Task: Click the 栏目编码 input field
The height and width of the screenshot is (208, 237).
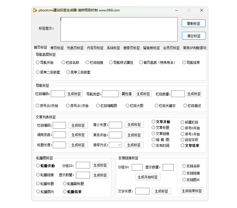Action: (58, 94)
